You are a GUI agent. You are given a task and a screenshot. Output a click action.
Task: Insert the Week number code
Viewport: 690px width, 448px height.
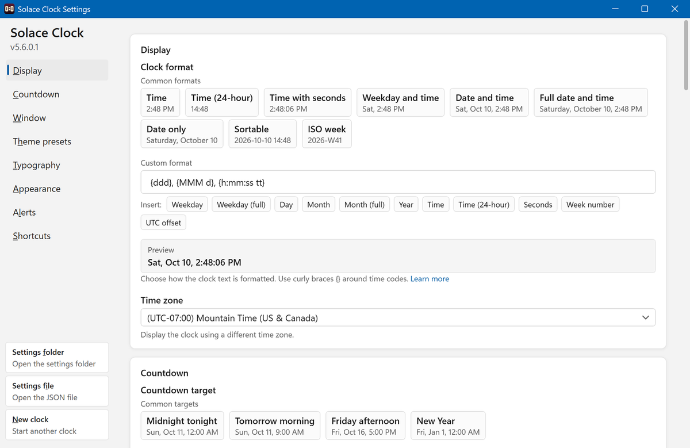point(590,205)
